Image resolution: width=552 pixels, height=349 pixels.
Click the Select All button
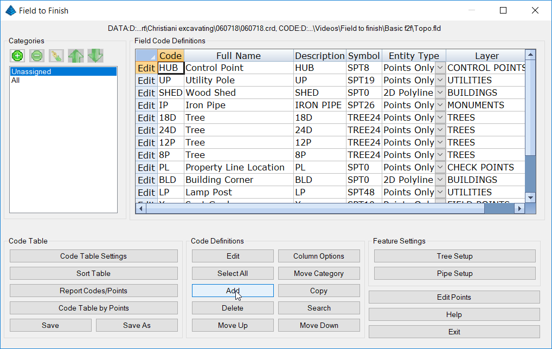[x=233, y=273]
